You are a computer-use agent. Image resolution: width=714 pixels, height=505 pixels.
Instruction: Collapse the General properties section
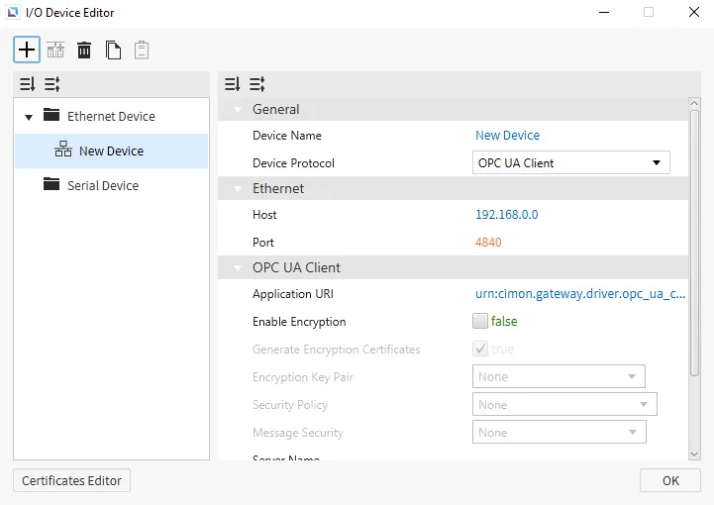(237, 109)
